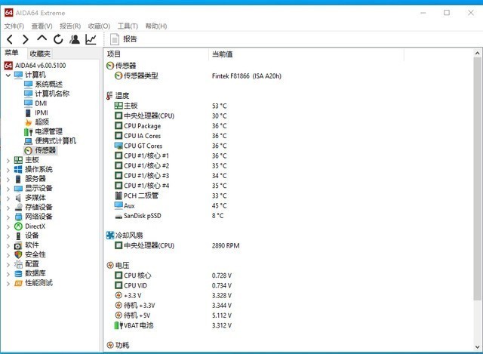Select 计算机名称 in the tree
483x354 pixels.
tap(47, 94)
